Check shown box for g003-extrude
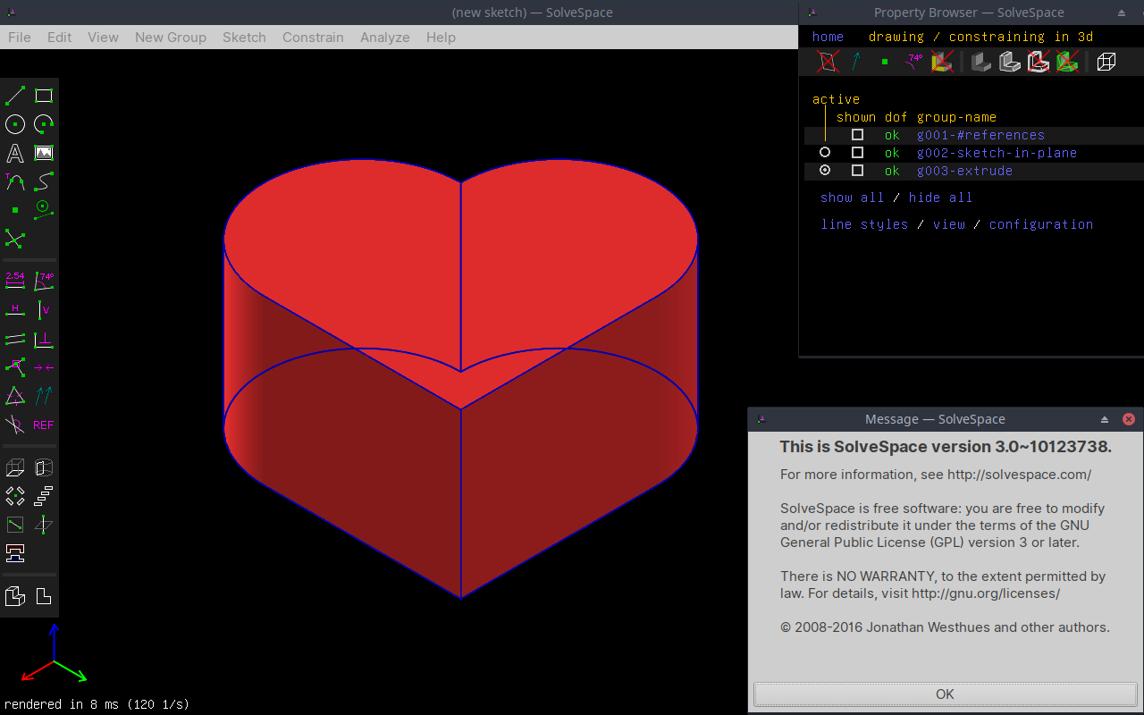This screenshot has width=1144, height=715. click(857, 171)
